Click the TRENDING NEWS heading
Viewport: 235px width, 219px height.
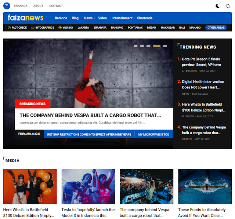pos(198,47)
